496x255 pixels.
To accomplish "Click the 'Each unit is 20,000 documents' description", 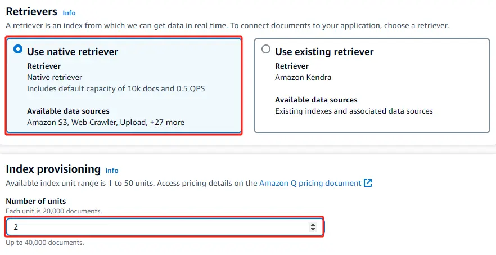I will (53, 211).
